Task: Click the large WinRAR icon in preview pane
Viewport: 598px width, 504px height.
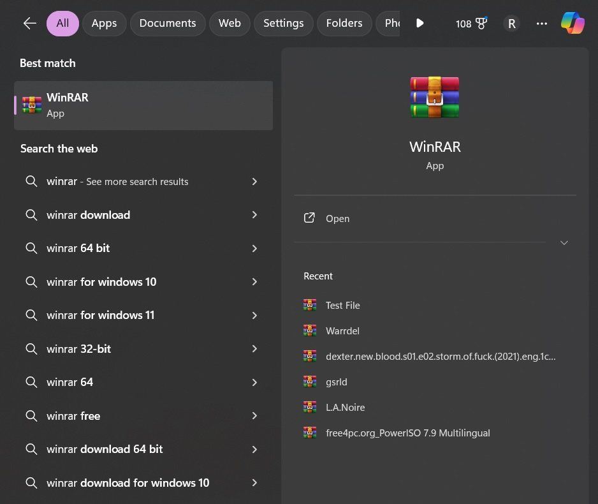Action: point(434,97)
